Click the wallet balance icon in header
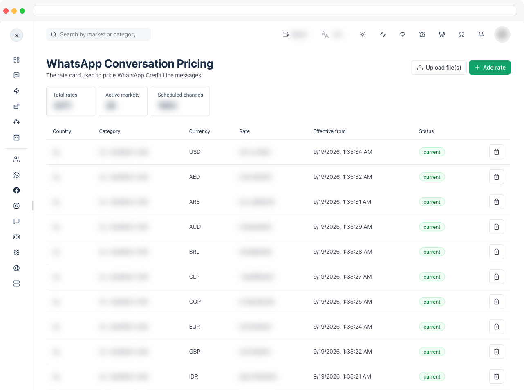This screenshot has width=524, height=390. point(286,34)
